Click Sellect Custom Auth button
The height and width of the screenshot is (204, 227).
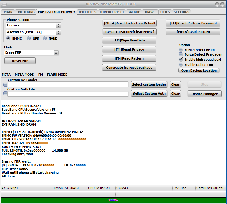[x=149, y=94]
